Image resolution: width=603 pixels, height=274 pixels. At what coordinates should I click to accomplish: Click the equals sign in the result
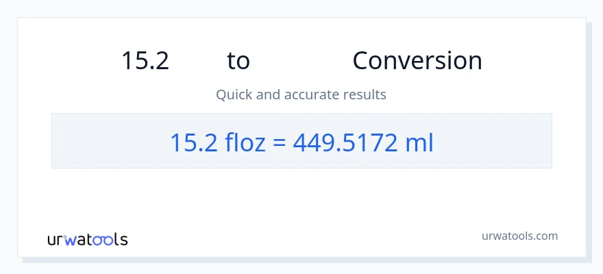(x=279, y=143)
